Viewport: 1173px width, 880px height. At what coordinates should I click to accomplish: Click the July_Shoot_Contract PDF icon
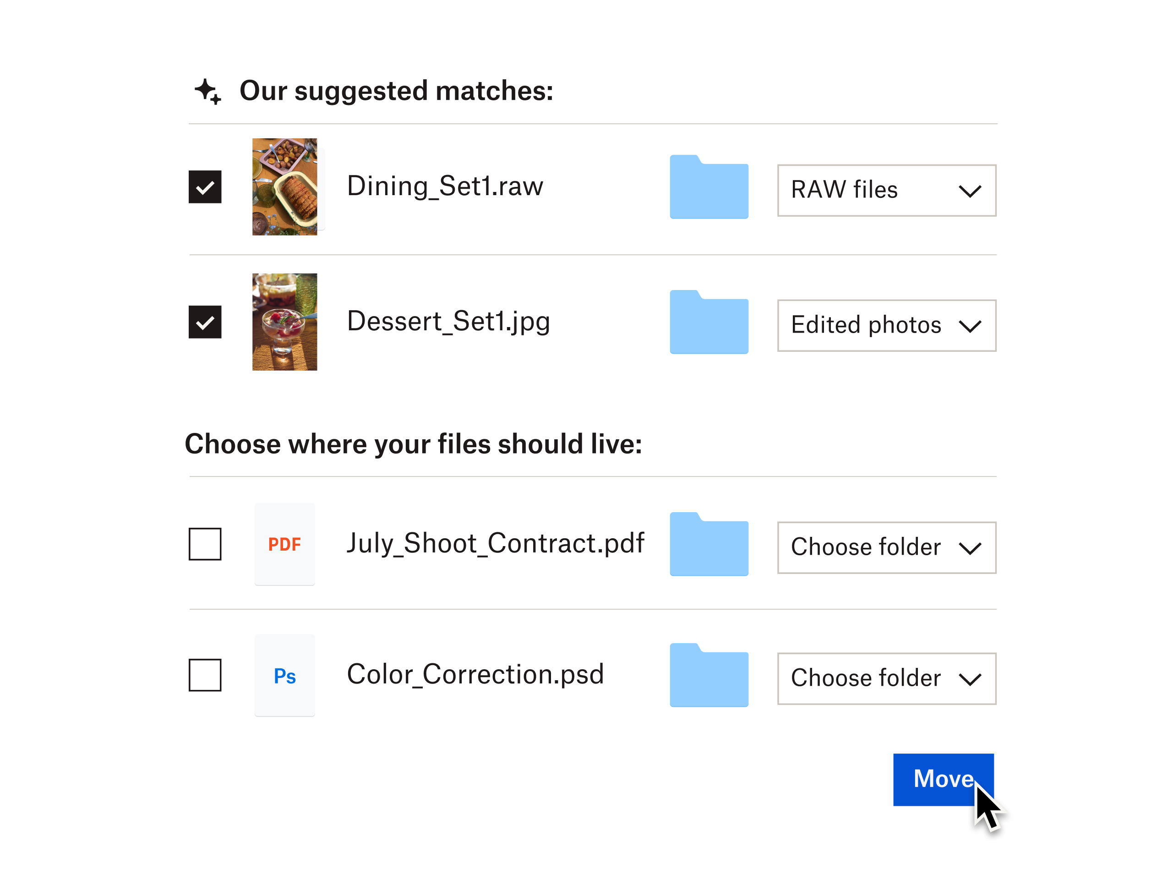pyautogui.click(x=285, y=543)
